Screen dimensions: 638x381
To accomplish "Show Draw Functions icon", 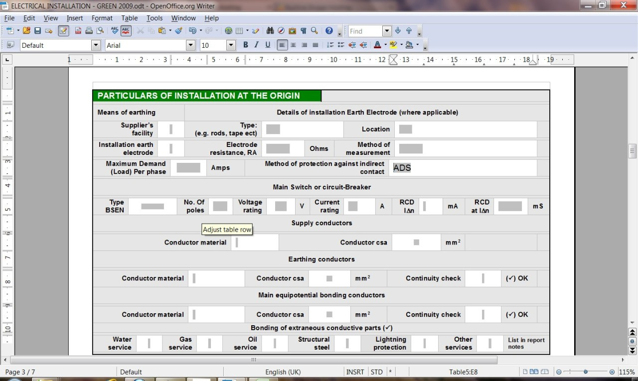I will [x=256, y=31].
